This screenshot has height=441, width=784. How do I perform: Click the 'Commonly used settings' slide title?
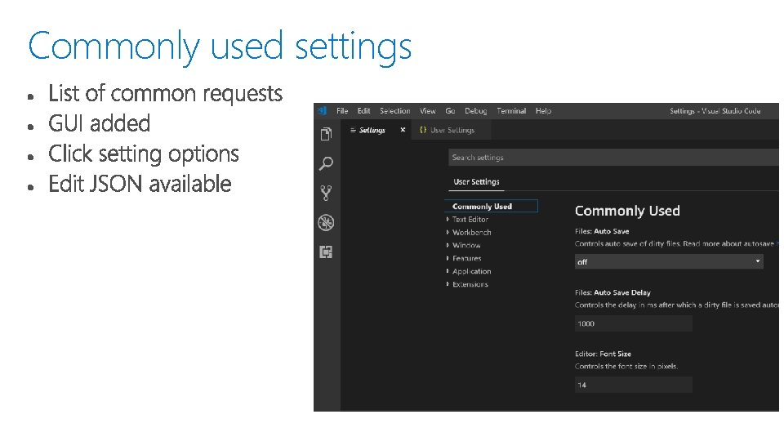(220, 46)
